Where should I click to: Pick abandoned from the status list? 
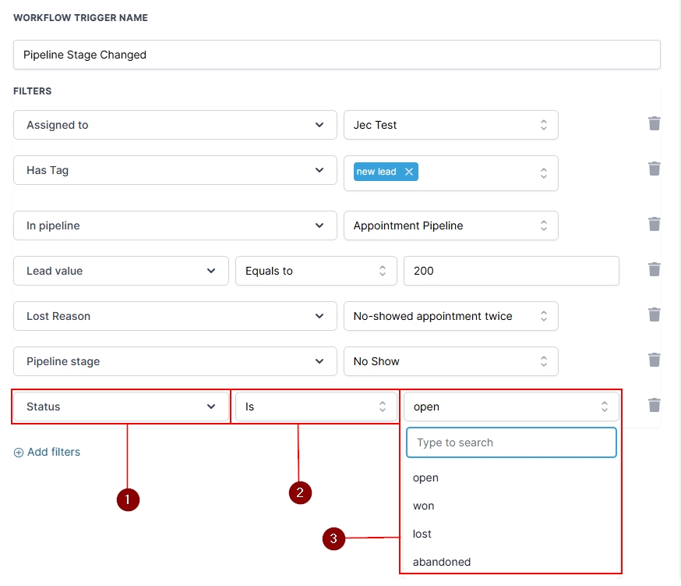[442, 562]
